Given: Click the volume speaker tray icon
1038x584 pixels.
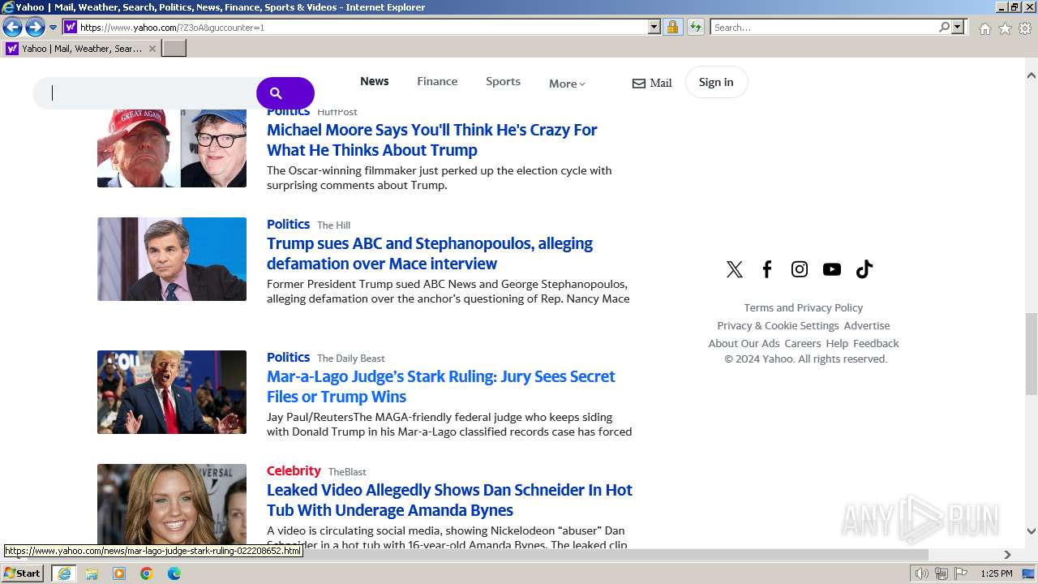Looking at the screenshot, I should click(922, 573).
